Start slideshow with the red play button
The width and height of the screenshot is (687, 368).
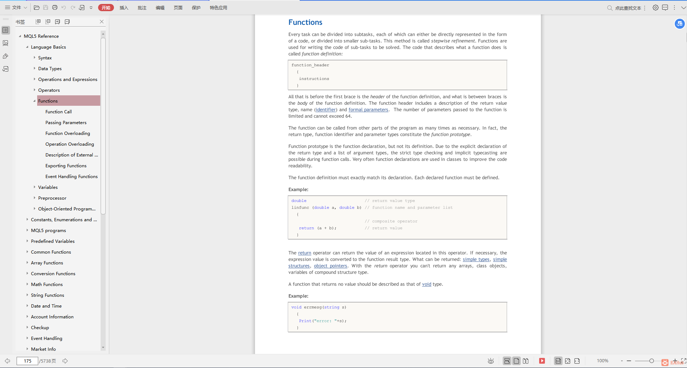542,361
